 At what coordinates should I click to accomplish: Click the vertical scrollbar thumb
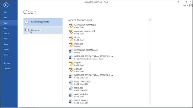pyautogui.click(x=150, y=41)
